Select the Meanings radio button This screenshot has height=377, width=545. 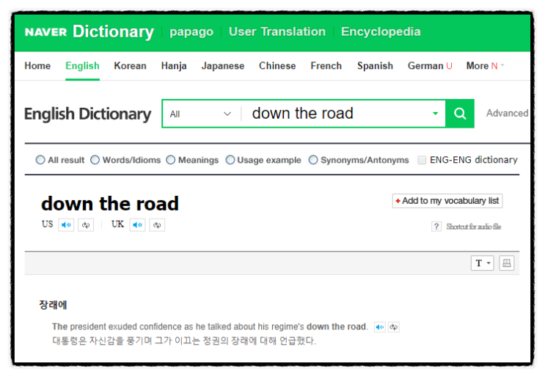coord(170,160)
